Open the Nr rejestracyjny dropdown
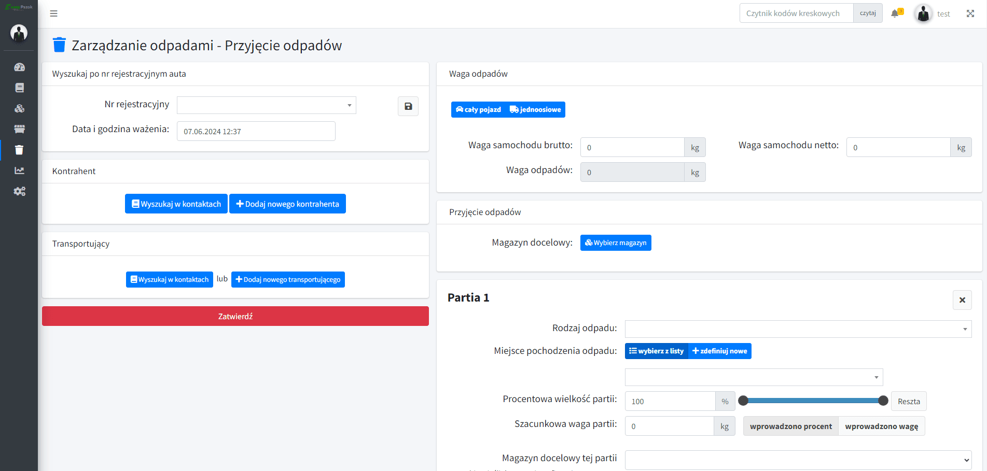This screenshot has width=987, height=471. (x=266, y=105)
